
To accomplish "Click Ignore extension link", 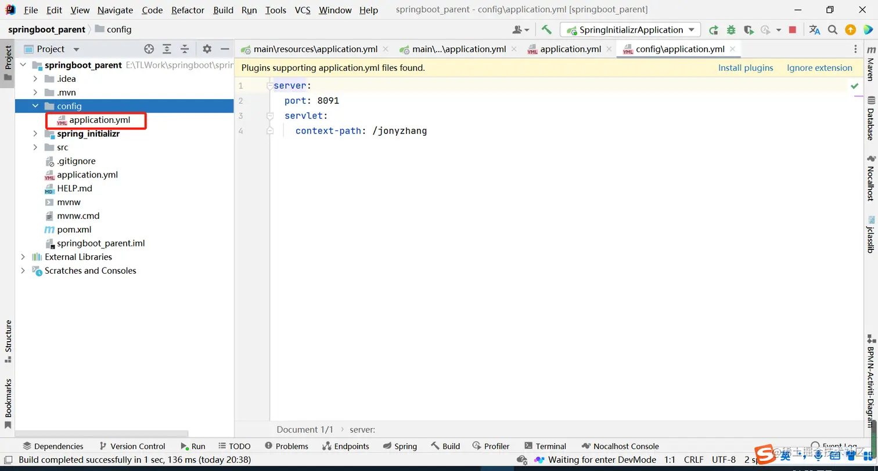I will point(819,68).
